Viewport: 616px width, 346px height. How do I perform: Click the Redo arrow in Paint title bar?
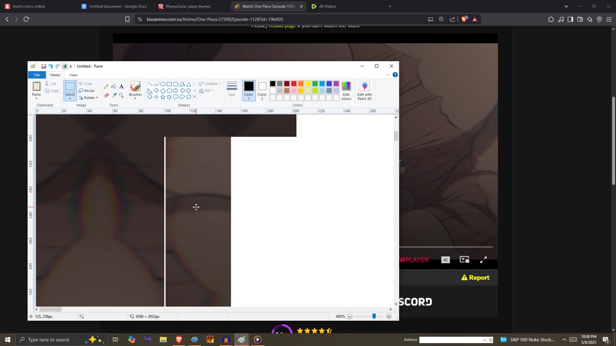point(57,66)
